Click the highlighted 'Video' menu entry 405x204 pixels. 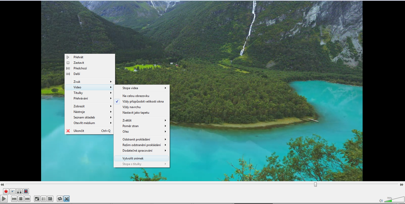[89, 87]
